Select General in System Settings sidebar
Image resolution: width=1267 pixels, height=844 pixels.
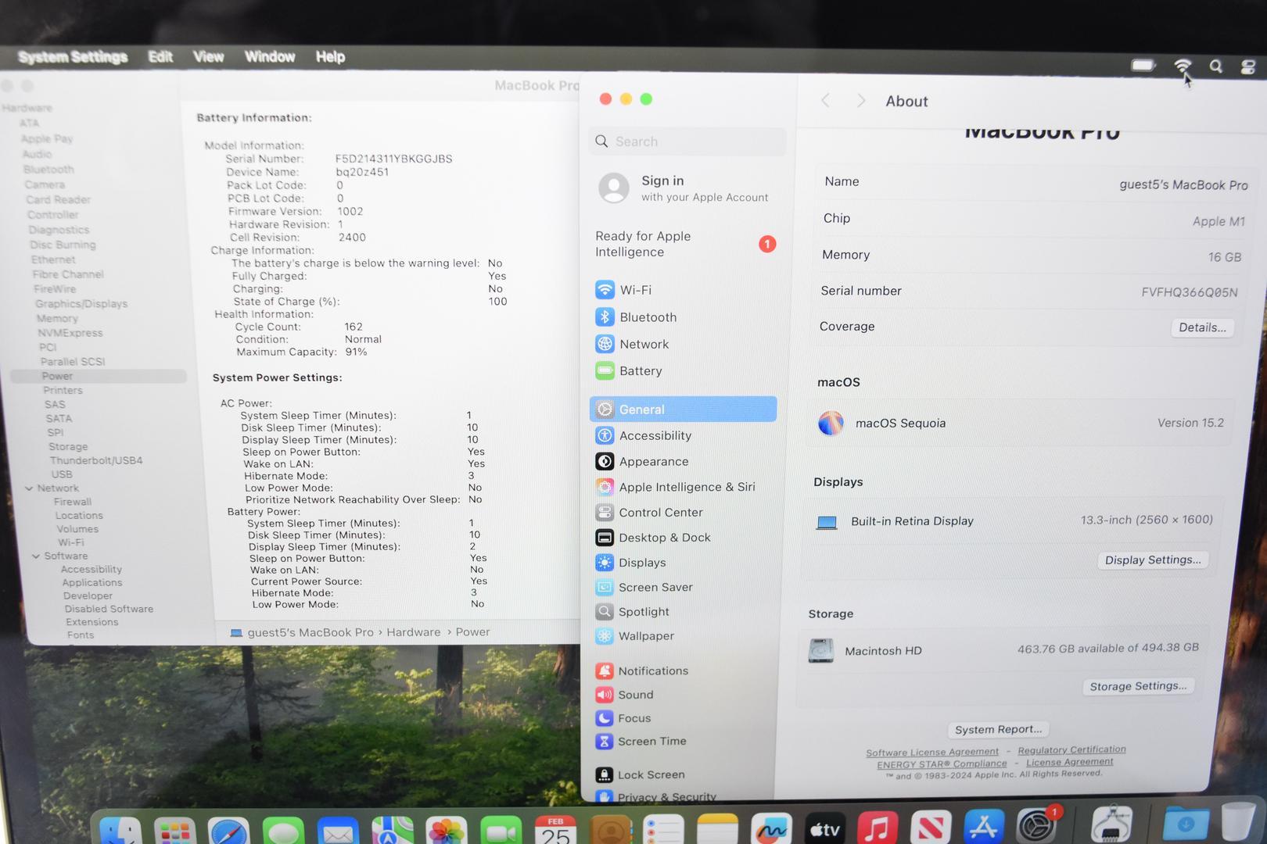pyautogui.click(x=683, y=409)
